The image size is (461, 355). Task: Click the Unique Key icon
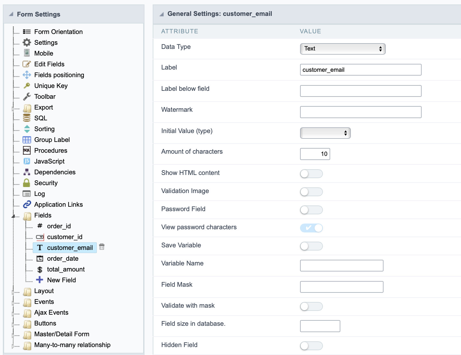tap(27, 86)
